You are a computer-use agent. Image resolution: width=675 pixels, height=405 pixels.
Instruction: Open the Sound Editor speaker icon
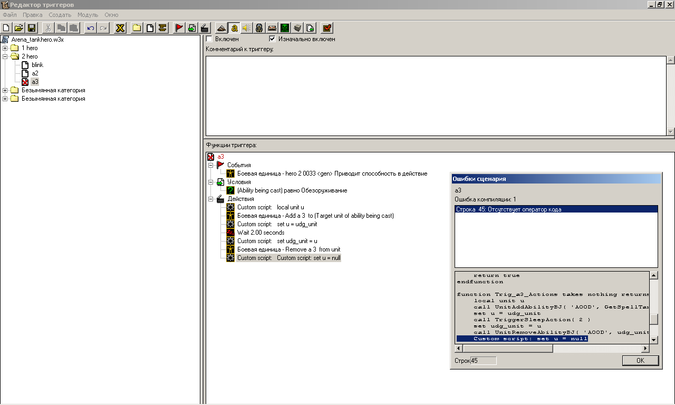click(x=247, y=28)
